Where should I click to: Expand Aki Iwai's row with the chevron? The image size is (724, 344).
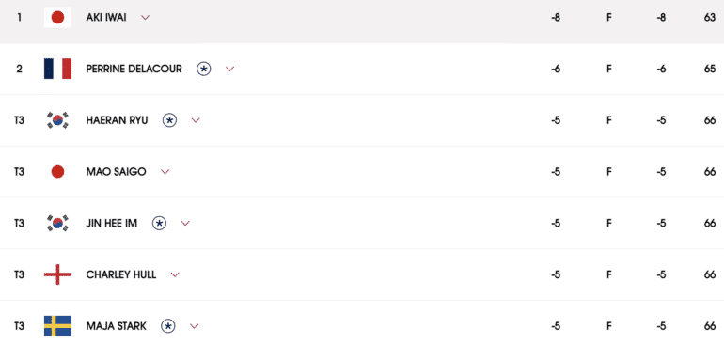(146, 18)
